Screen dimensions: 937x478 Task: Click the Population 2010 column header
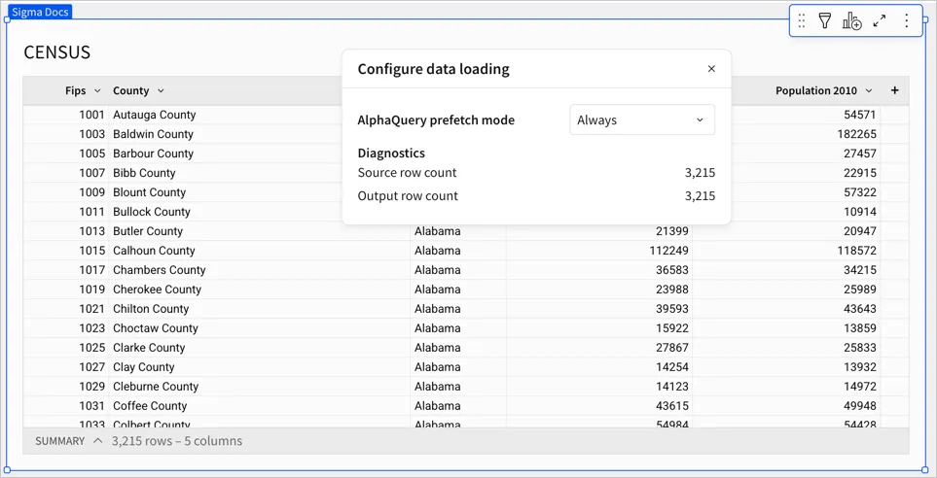pos(816,90)
